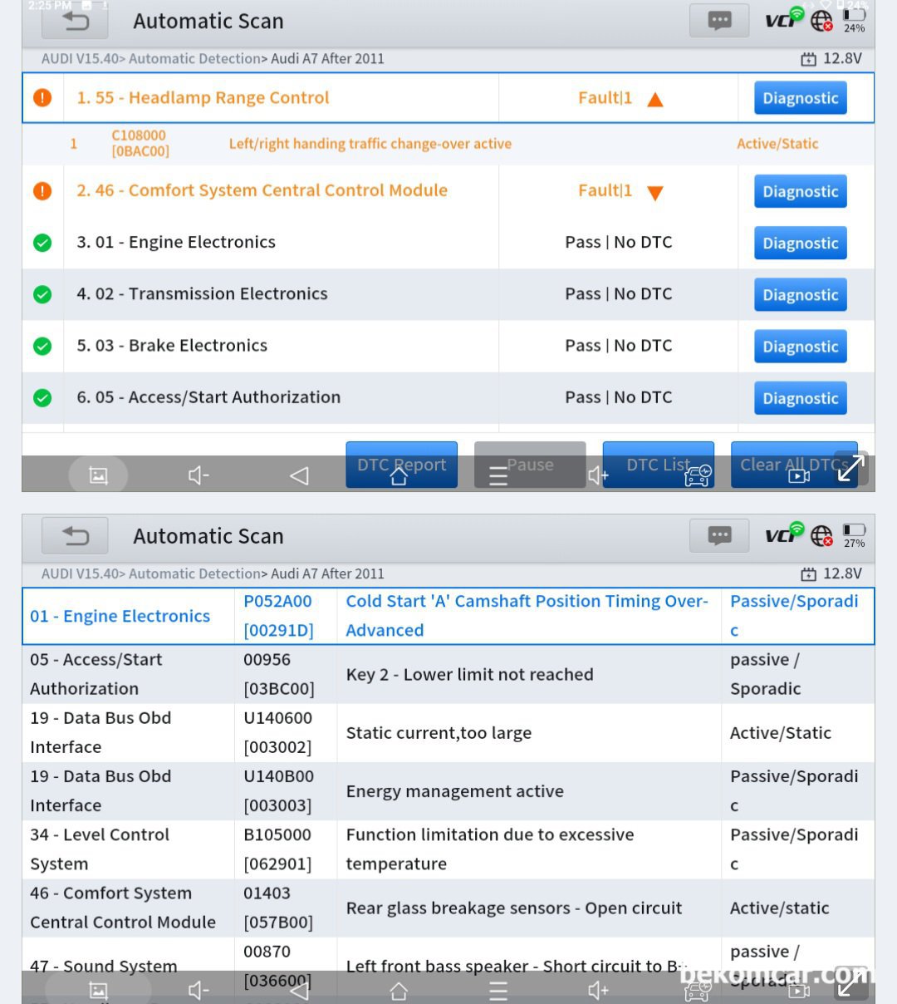The height and width of the screenshot is (1004, 897).
Task: Tap the car diagnostics icon in upper nav bar
Action: (698, 475)
